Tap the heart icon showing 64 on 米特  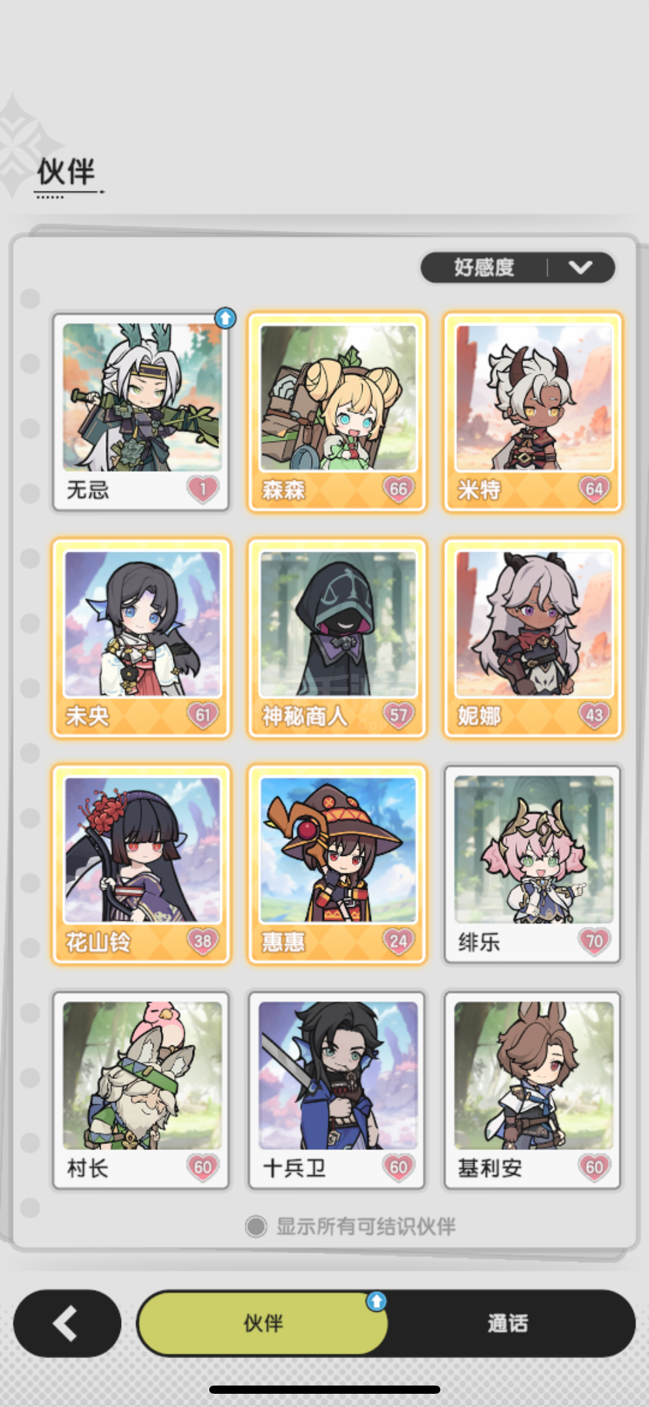[594, 489]
